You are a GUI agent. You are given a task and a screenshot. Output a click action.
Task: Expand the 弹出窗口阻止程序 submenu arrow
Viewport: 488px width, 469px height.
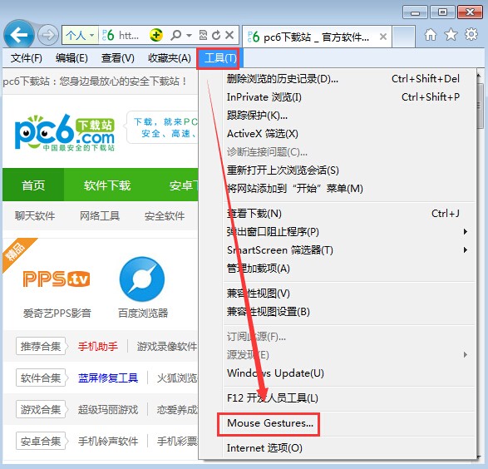click(x=466, y=231)
